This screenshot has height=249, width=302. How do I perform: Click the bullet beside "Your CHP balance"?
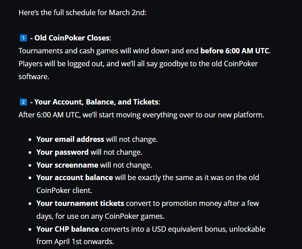point(31,229)
